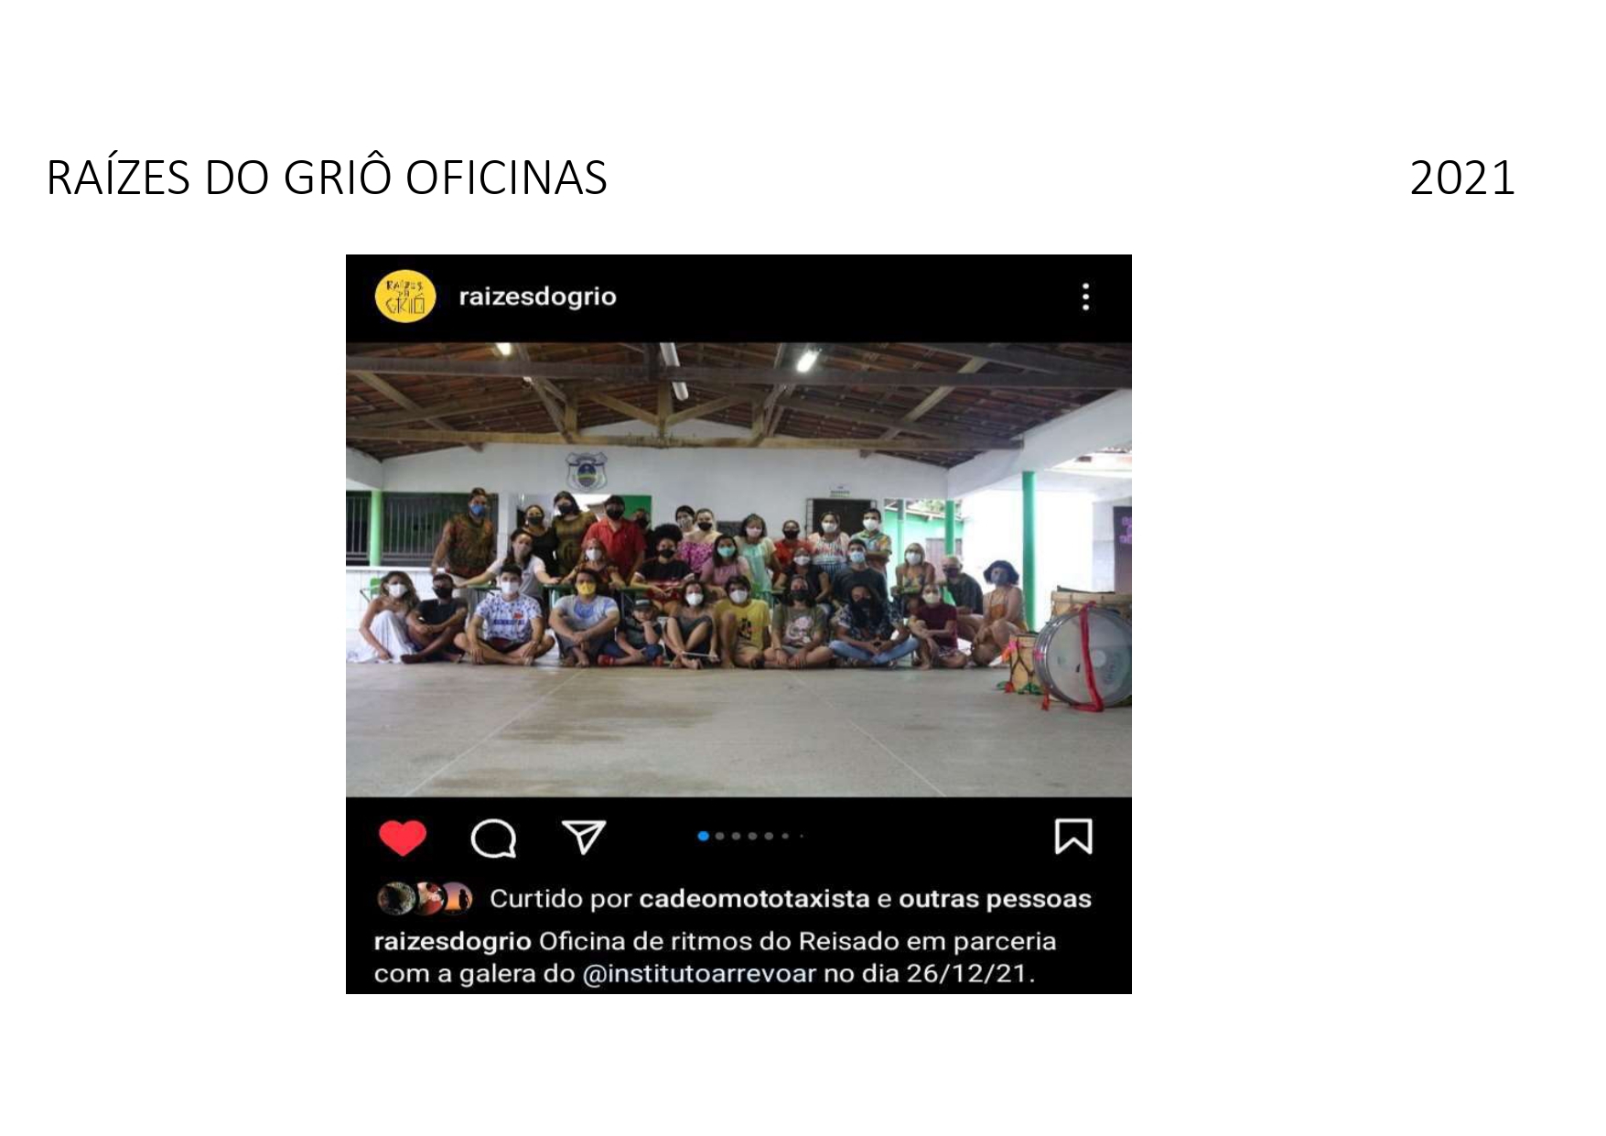This screenshot has width=1606, height=1136.
Task: Open the cadeomototaxista profile from likes
Action: [x=754, y=899]
